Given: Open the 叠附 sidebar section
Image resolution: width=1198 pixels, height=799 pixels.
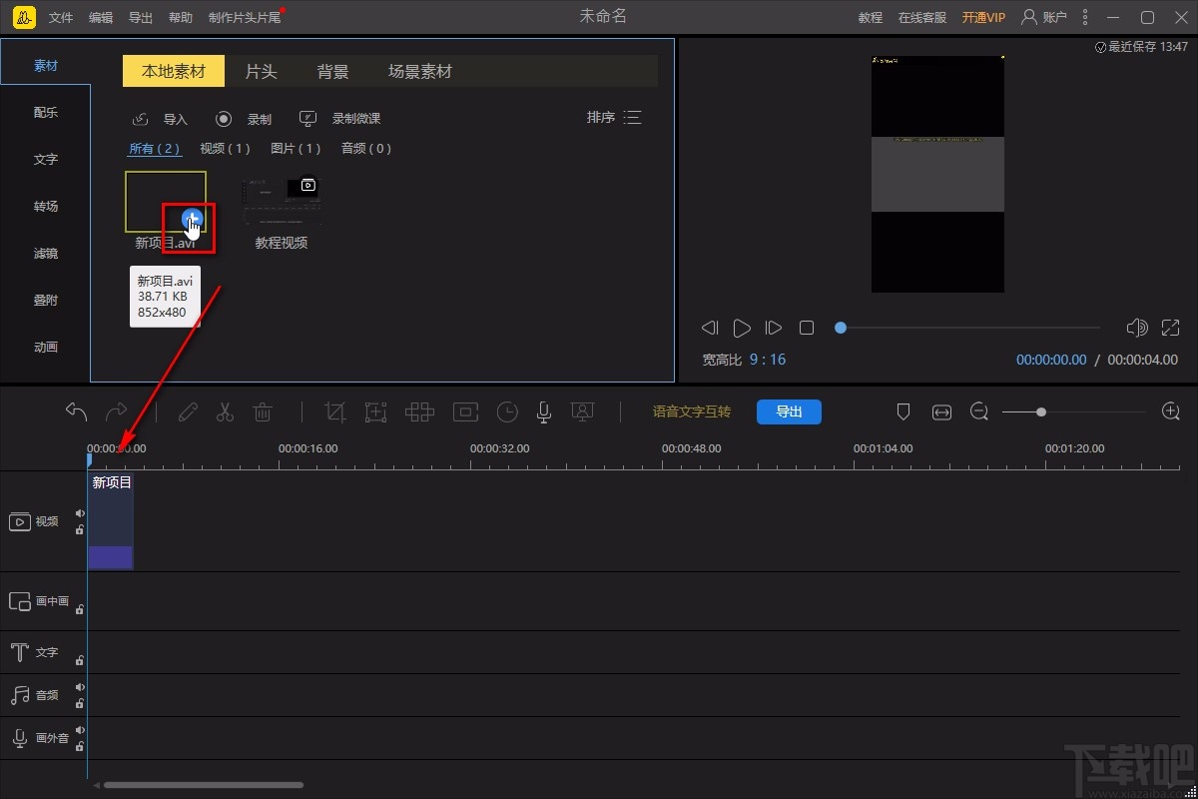Looking at the screenshot, I should click(46, 301).
